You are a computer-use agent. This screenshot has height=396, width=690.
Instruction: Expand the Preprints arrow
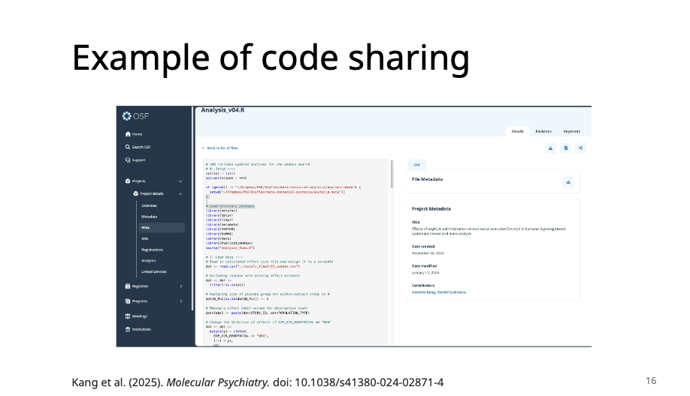[x=180, y=301]
